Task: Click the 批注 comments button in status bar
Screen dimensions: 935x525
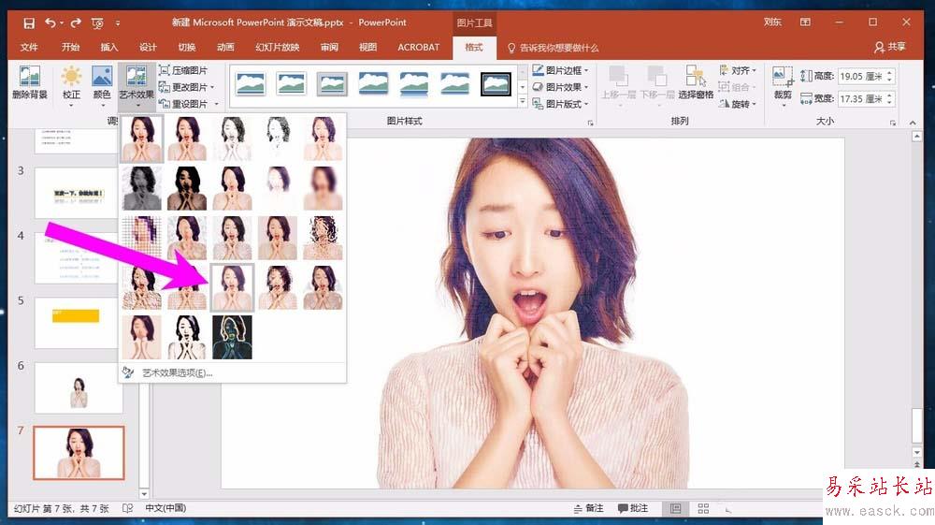Action: [x=633, y=508]
